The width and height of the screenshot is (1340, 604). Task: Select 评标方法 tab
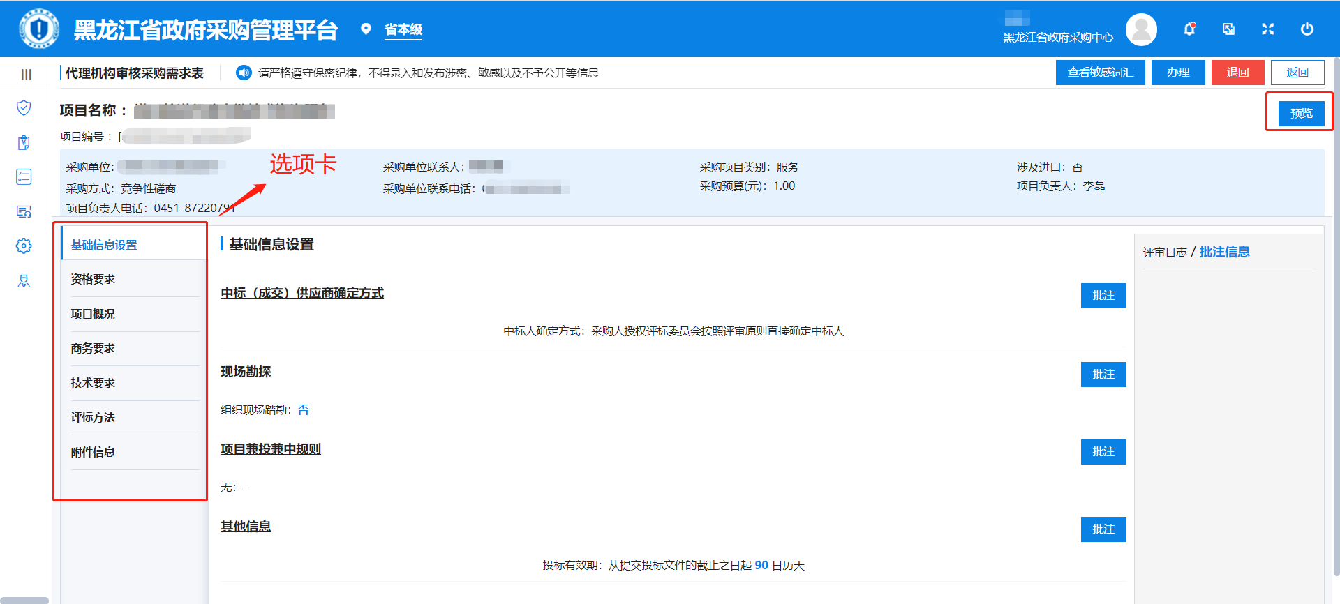pyautogui.click(x=133, y=417)
